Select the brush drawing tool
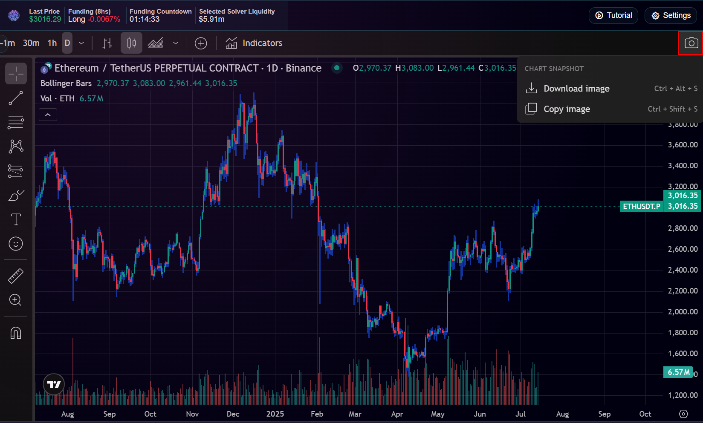 click(16, 196)
